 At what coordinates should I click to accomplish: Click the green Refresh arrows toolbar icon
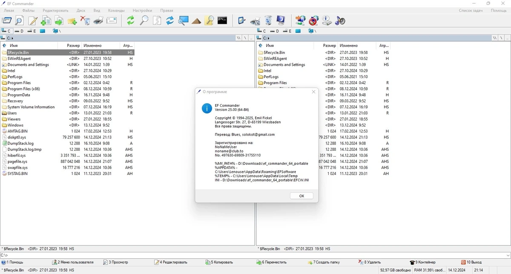coord(131,20)
